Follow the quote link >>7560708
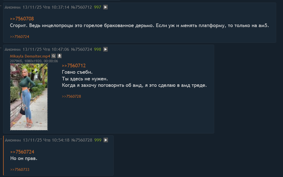283x177 pixels. point(22,19)
